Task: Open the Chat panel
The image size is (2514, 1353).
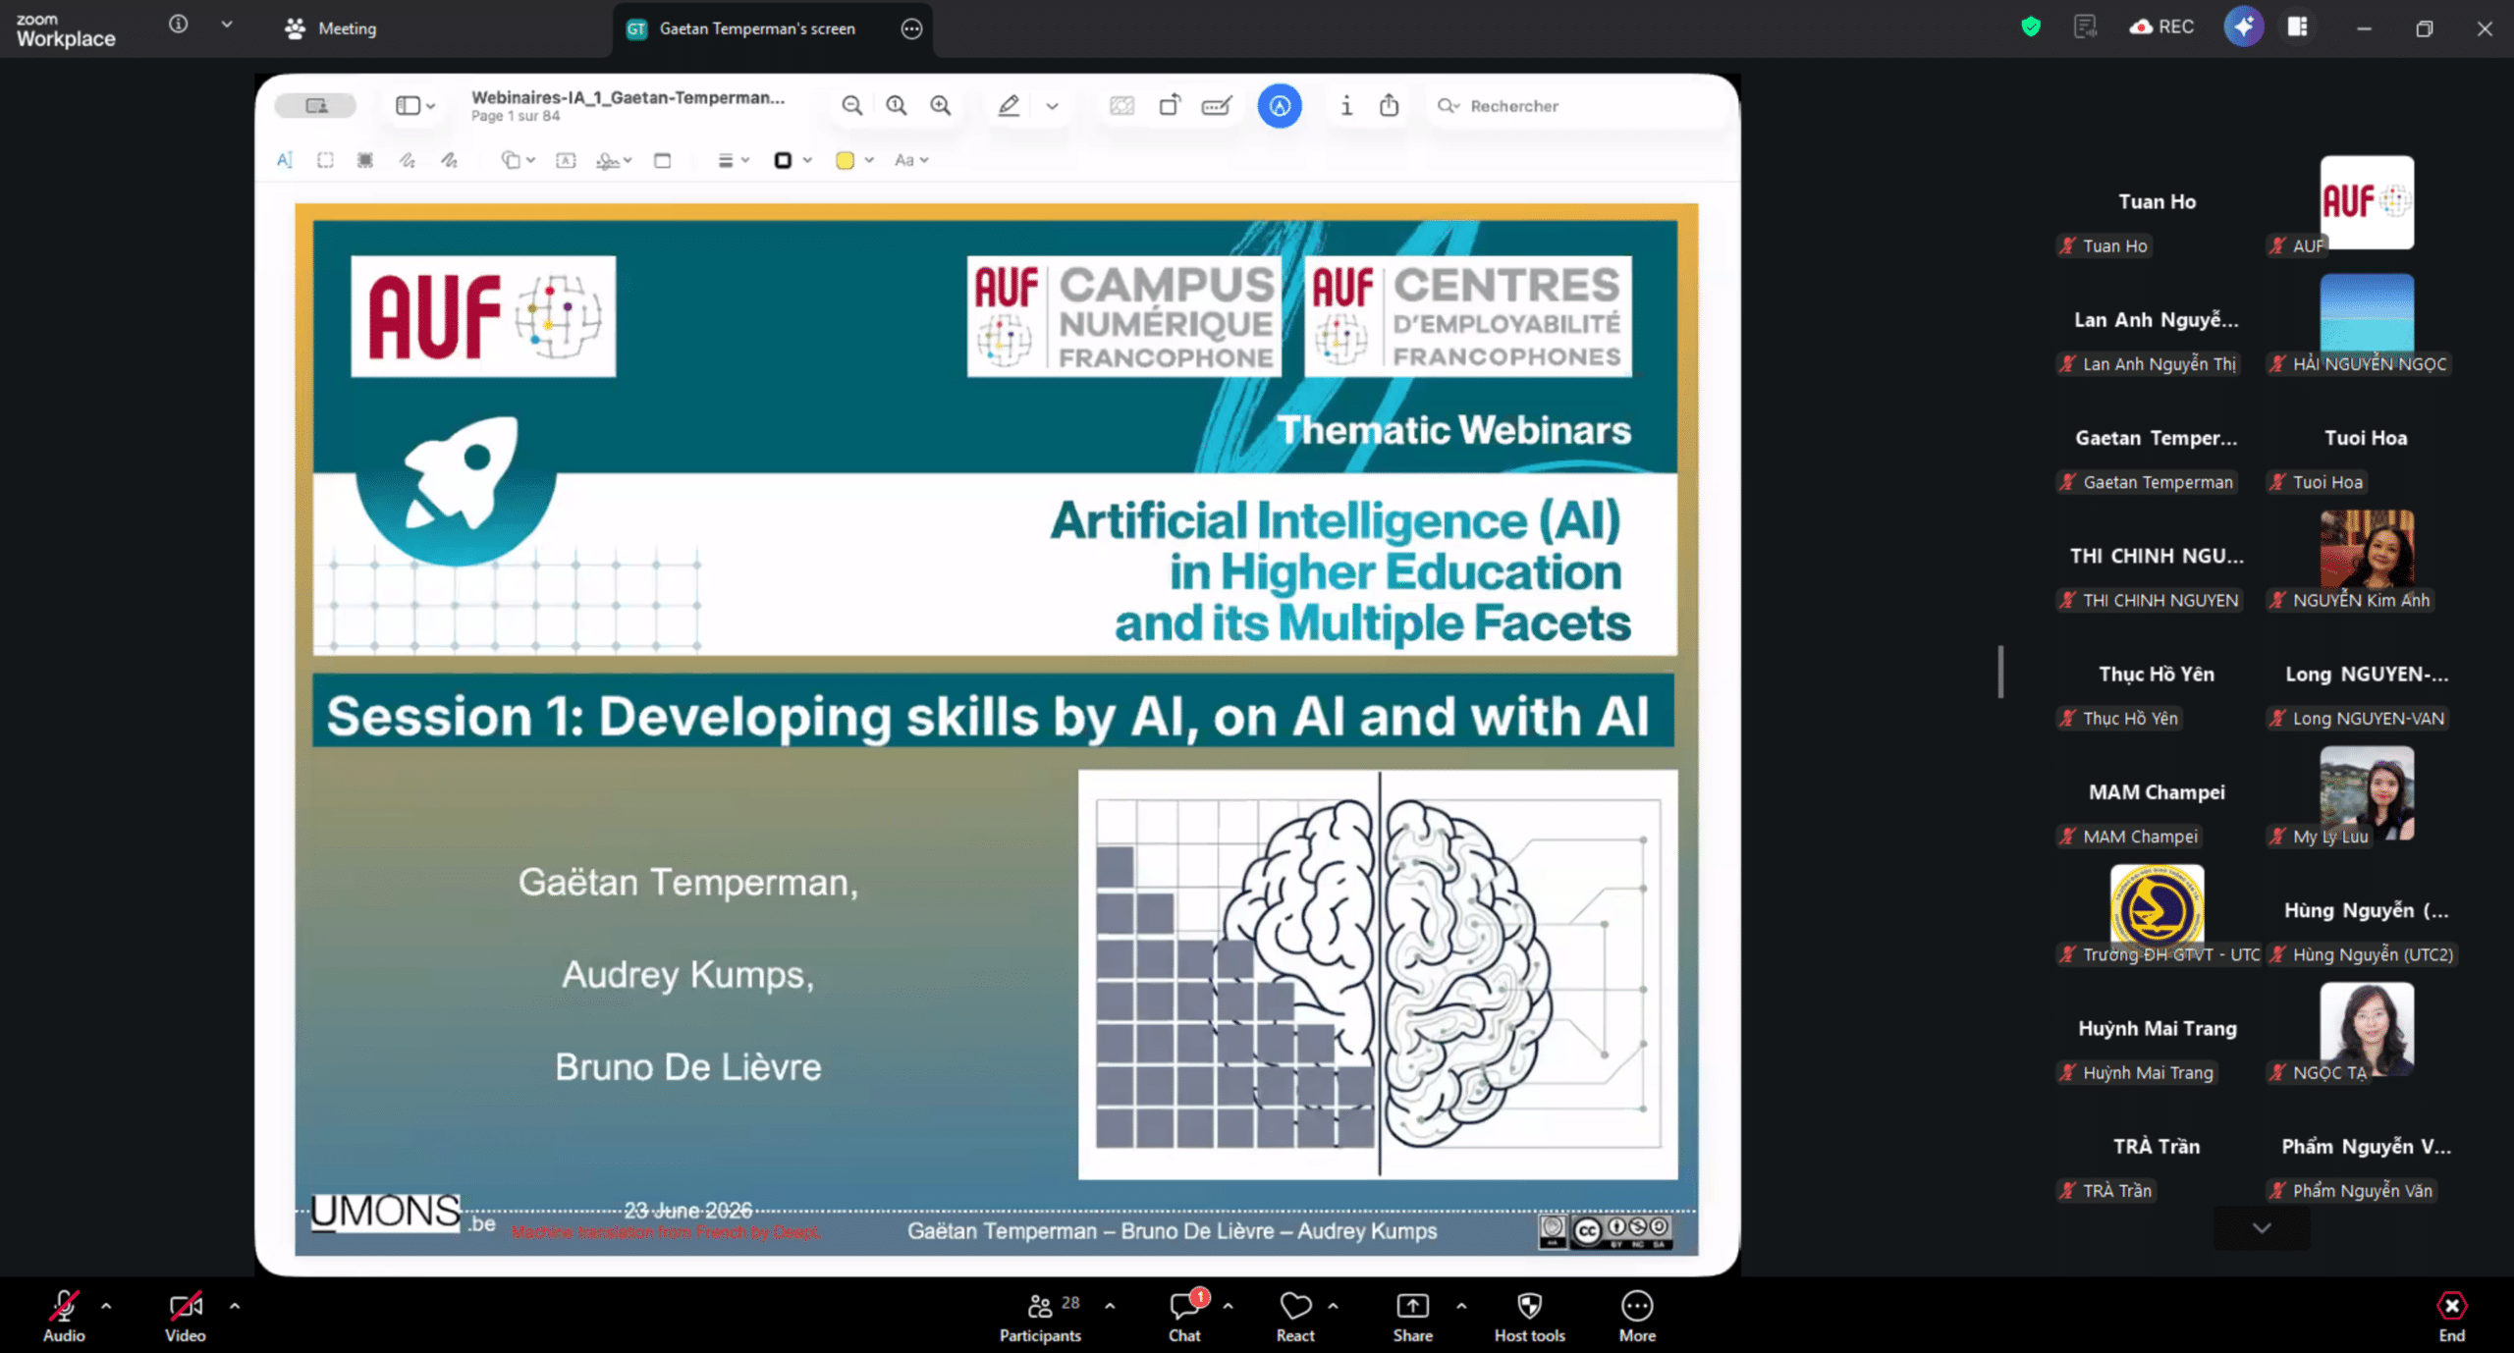Action: pos(1184,1316)
